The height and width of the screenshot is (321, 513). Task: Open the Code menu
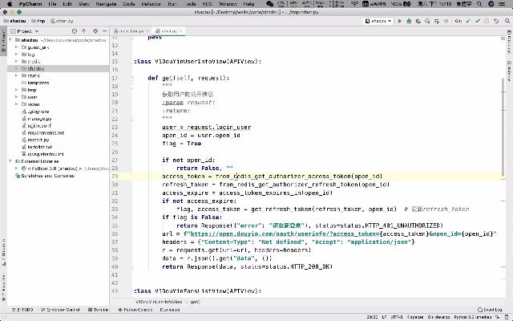point(129,4)
